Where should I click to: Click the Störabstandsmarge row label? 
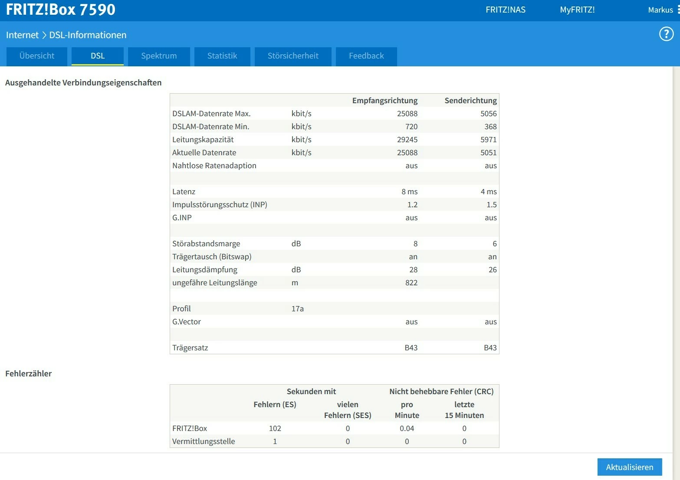click(x=206, y=244)
